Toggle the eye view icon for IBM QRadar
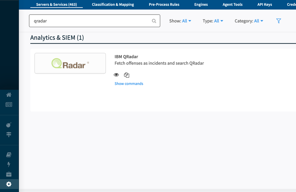 click(116, 75)
